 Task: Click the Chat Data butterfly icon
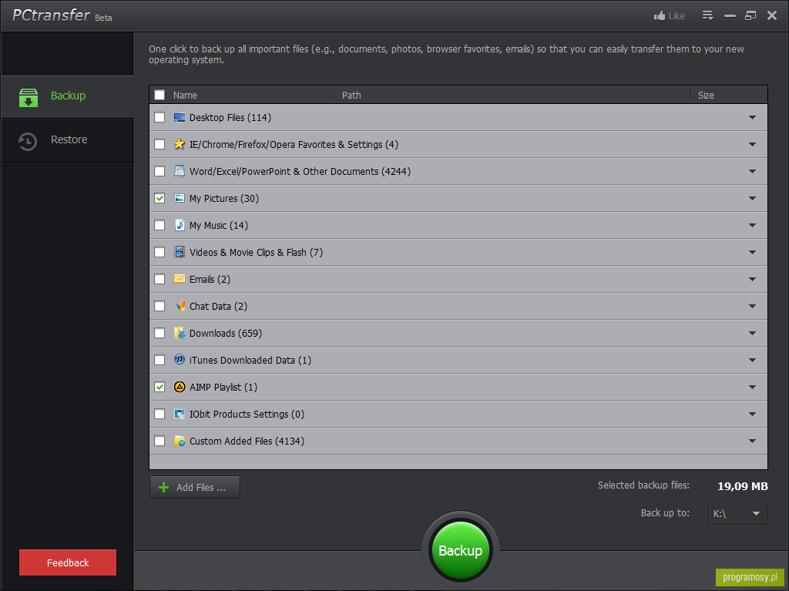point(179,306)
